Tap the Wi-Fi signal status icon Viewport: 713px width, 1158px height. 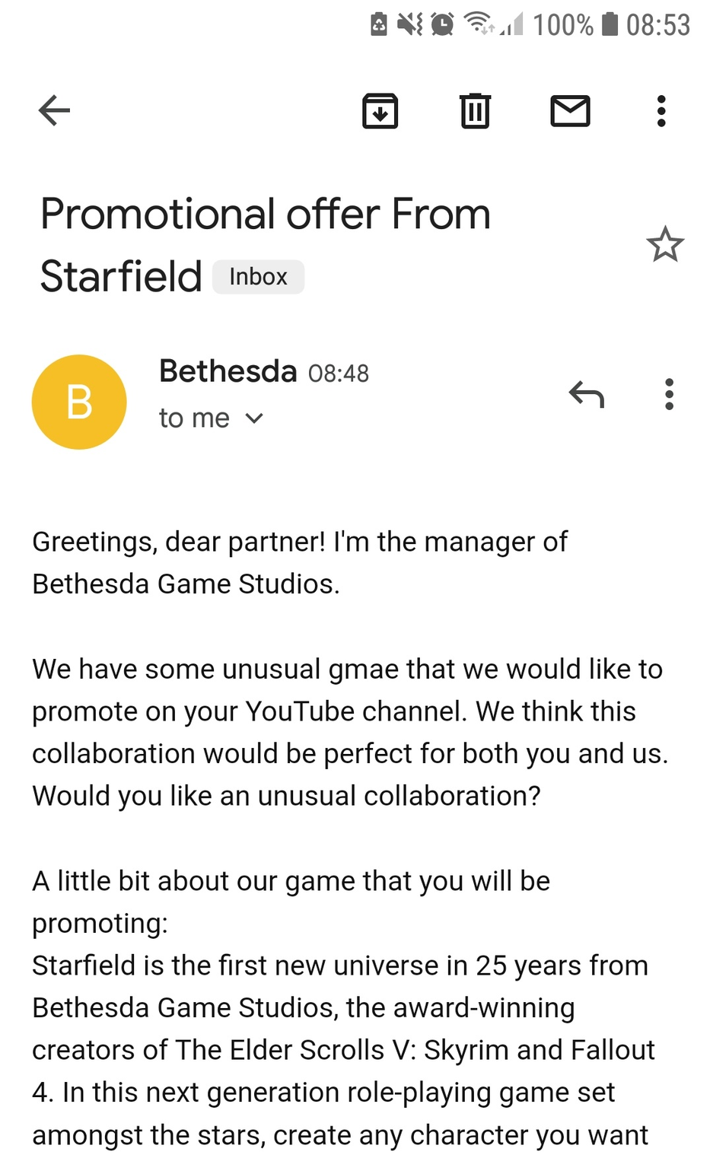(479, 24)
